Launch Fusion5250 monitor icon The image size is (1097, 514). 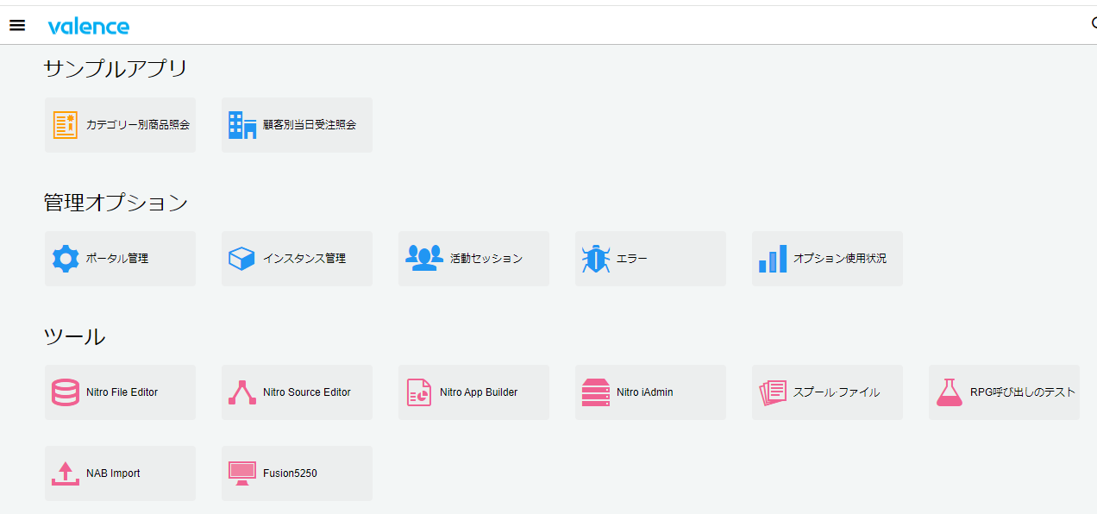click(x=242, y=473)
